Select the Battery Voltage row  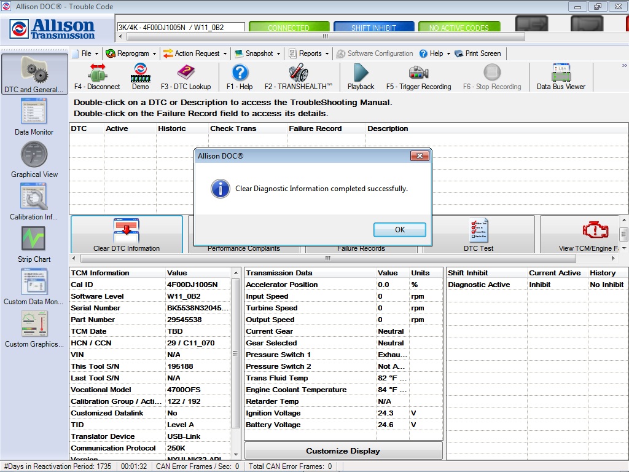(343, 425)
